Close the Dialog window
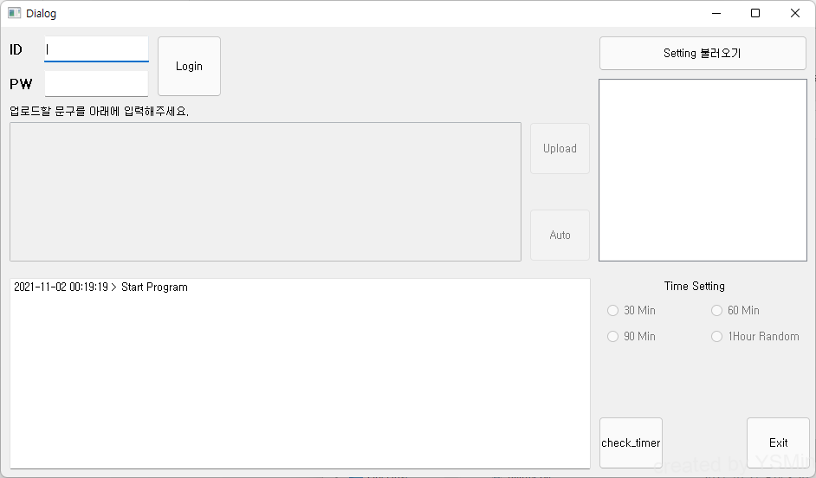The height and width of the screenshot is (478, 816). tap(794, 14)
